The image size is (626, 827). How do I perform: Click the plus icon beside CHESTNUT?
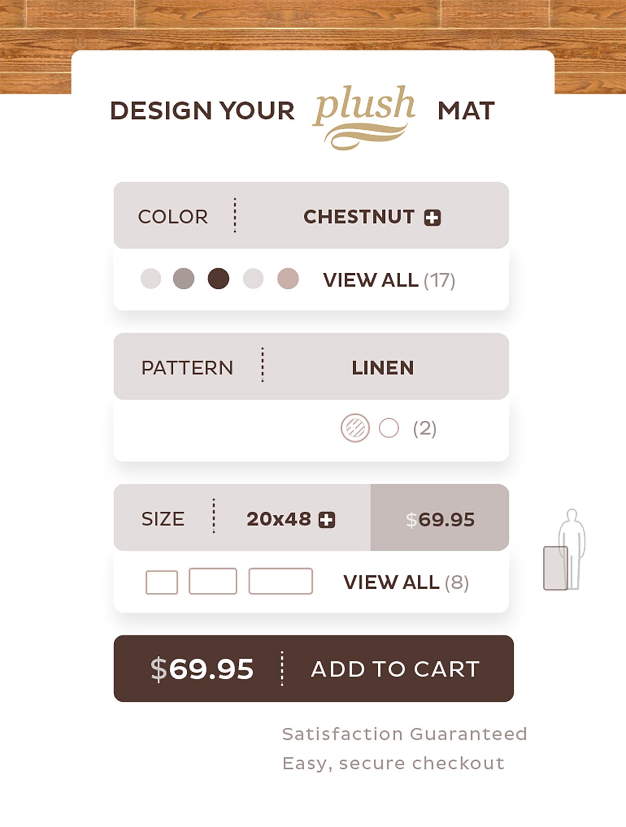(x=432, y=217)
